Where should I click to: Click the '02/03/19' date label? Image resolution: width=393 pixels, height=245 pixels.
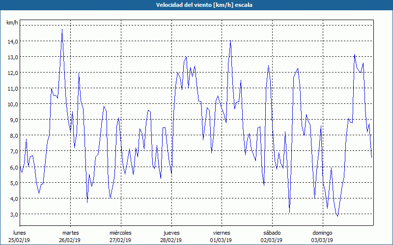(272, 240)
